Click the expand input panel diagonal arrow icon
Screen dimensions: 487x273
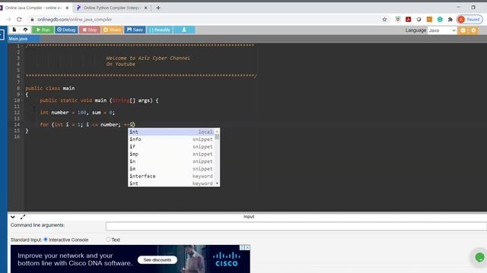click(x=23, y=217)
